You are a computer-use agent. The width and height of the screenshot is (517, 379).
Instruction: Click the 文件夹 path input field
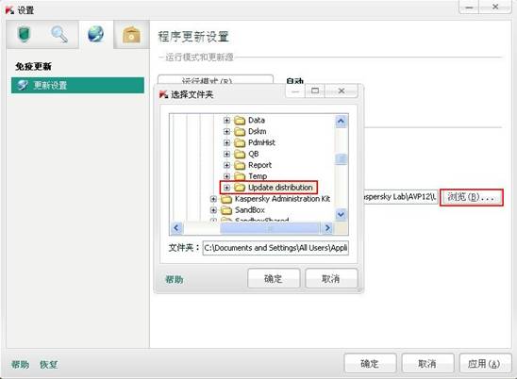tap(275, 248)
